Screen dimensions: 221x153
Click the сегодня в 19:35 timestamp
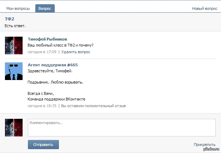[x=42, y=106]
